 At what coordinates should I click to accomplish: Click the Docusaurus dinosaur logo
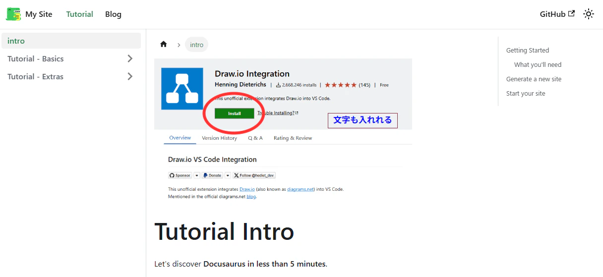pyautogui.click(x=13, y=14)
